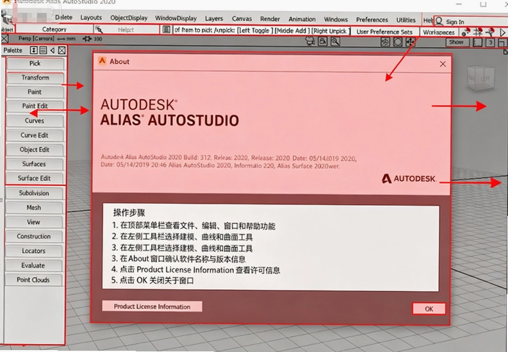Click the number 3 box in viewport bar

tap(491, 42)
